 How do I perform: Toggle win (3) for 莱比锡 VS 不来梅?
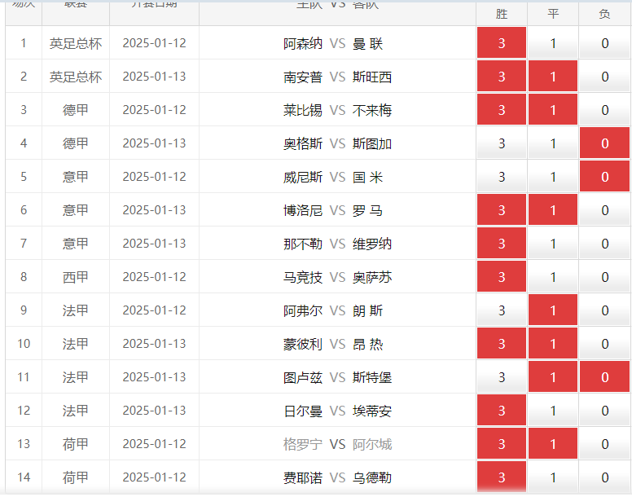point(502,110)
